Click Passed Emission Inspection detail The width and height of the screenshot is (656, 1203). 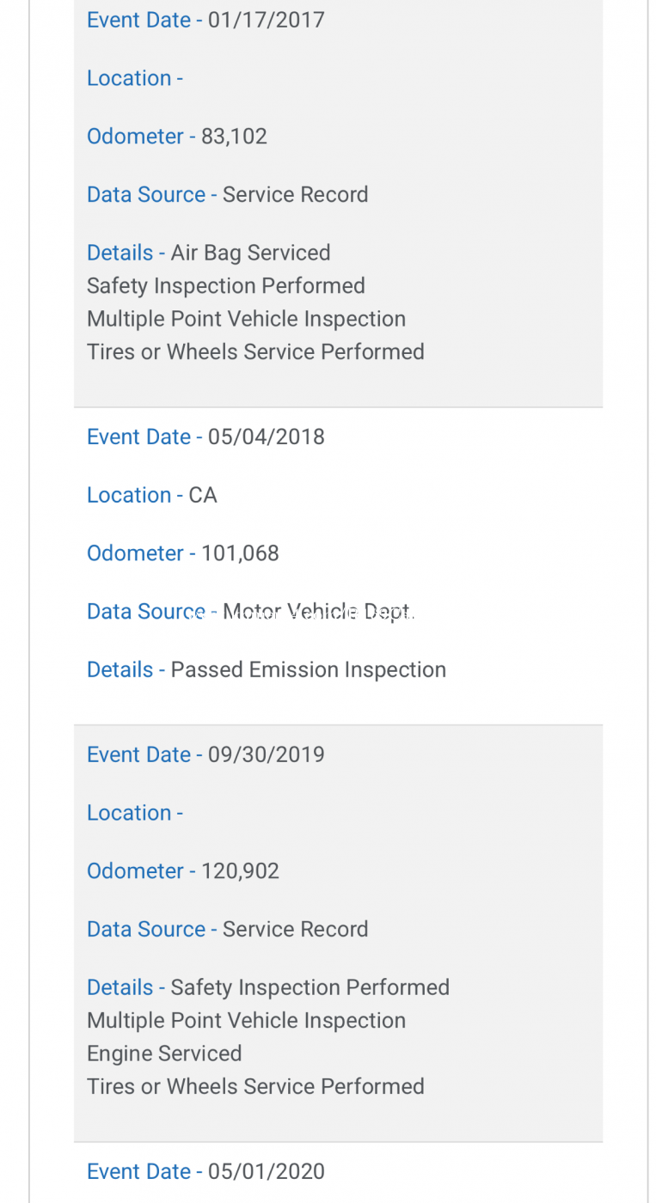tap(309, 670)
